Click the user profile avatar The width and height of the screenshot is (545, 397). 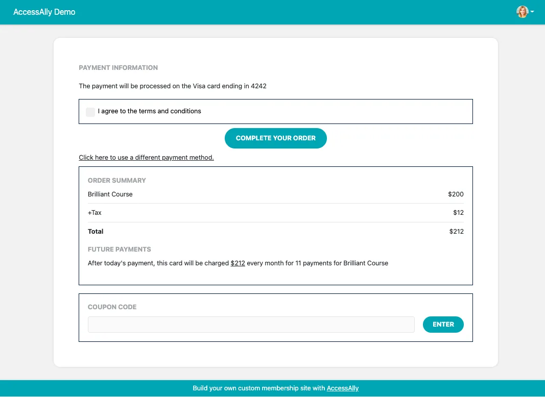pyautogui.click(x=522, y=12)
